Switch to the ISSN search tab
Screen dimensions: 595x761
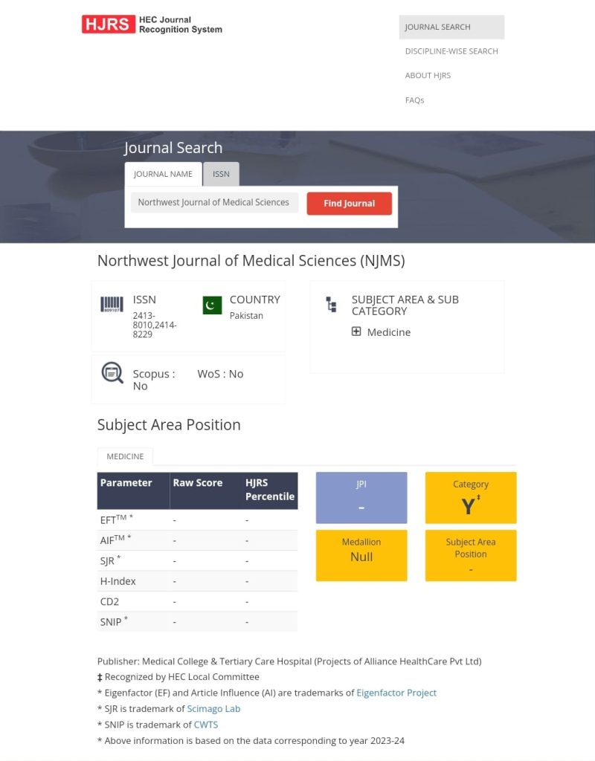pyautogui.click(x=221, y=174)
